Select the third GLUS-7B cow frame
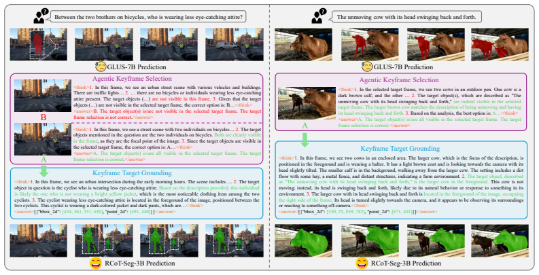 (436, 44)
